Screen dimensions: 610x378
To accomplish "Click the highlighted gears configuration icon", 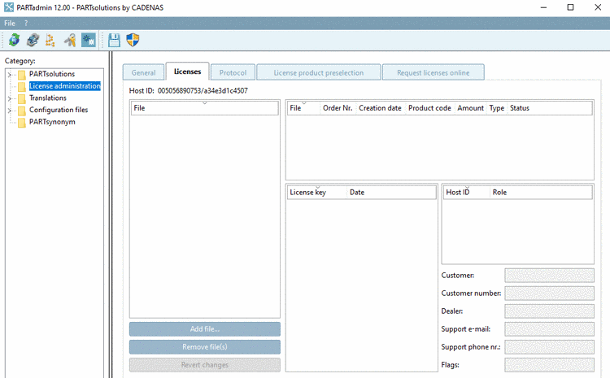I will click(x=89, y=40).
